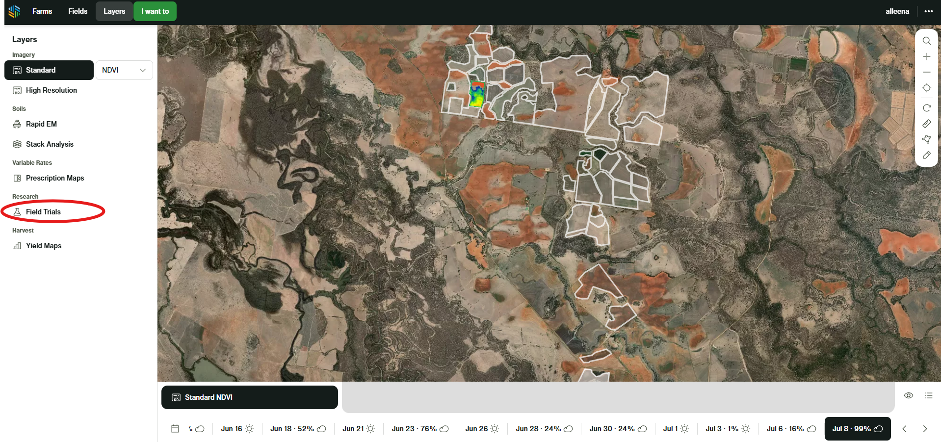Toggle layer visibility eye icon
The image size is (941, 442).
point(909,395)
